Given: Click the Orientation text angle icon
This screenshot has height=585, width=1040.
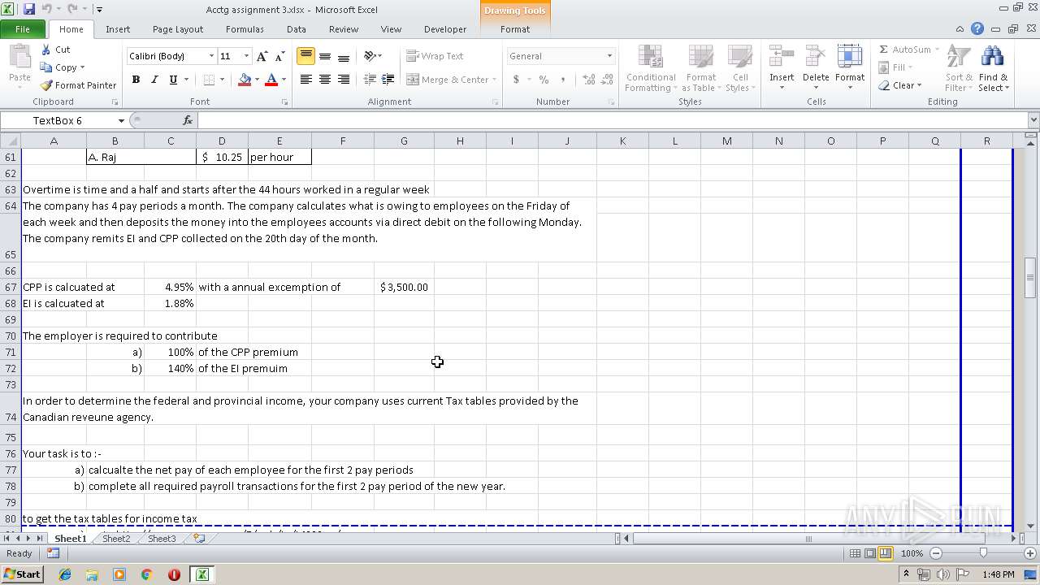Looking at the screenshot, I should point(370,56).
